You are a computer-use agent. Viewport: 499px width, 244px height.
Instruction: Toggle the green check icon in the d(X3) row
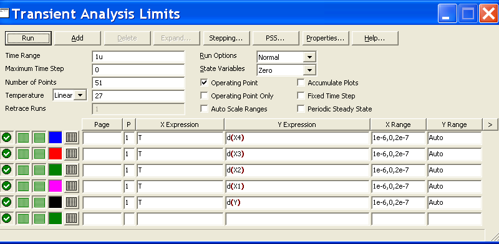[x=6, y=154]
